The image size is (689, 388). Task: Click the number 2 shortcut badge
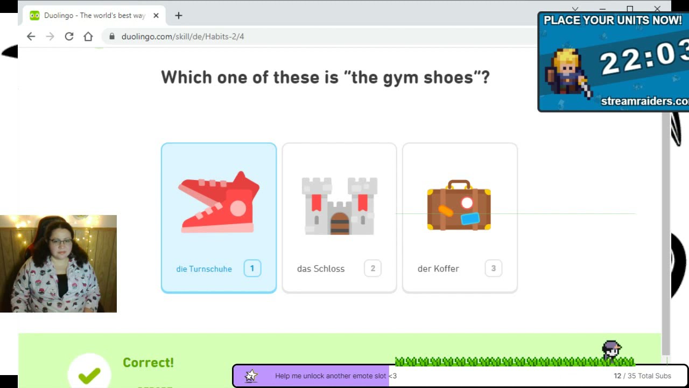(x=372, y=268)
